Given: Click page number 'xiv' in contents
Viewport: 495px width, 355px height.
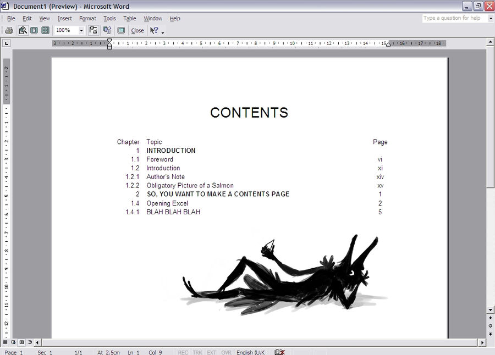Looking at the screenshot, I should [380, 177].
